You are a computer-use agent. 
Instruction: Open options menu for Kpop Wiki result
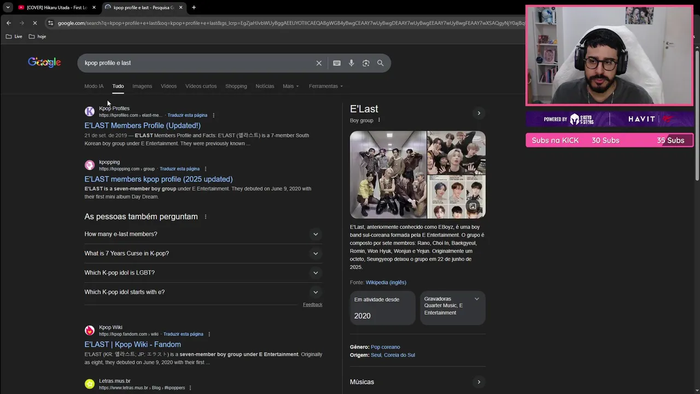[209, 334]
